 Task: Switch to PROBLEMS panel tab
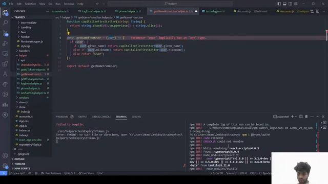pos(62,117)
